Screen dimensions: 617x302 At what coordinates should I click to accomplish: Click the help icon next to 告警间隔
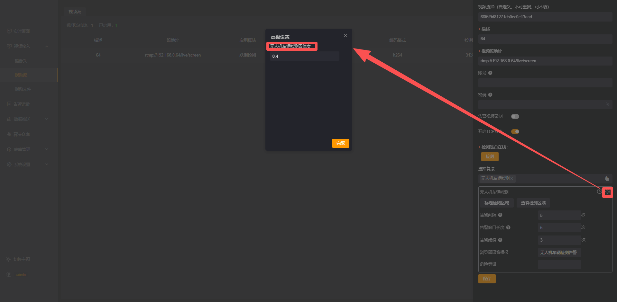pos(500,215)
